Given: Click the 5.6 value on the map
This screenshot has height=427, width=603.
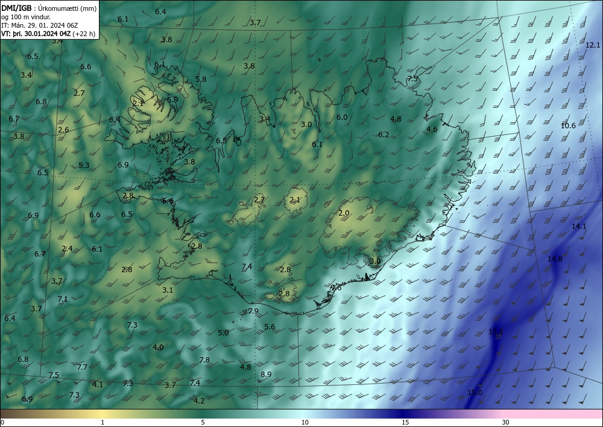Looking at the screenshot, I should [x=270, y=327].
